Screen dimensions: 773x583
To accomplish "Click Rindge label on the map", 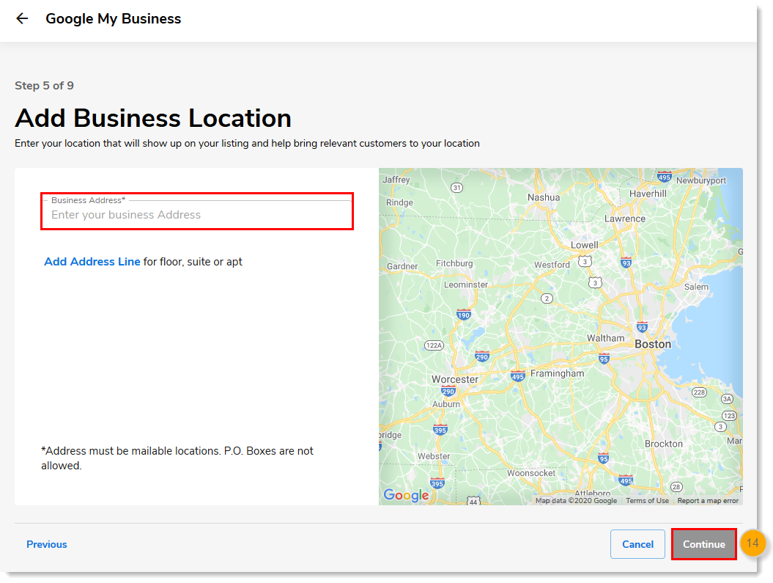I will [399, 202].
